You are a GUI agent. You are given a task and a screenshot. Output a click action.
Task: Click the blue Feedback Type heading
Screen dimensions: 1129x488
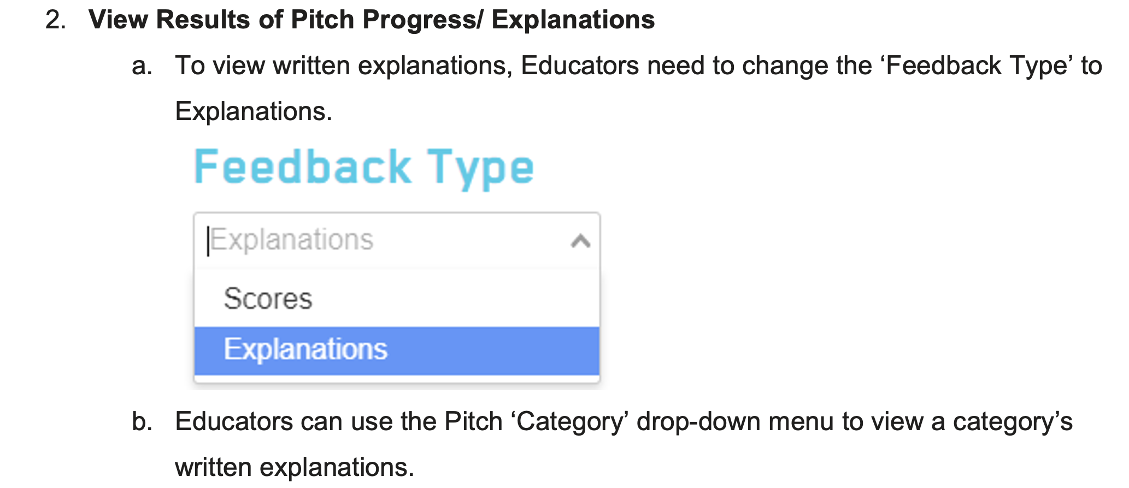click(x=363, y=167)
